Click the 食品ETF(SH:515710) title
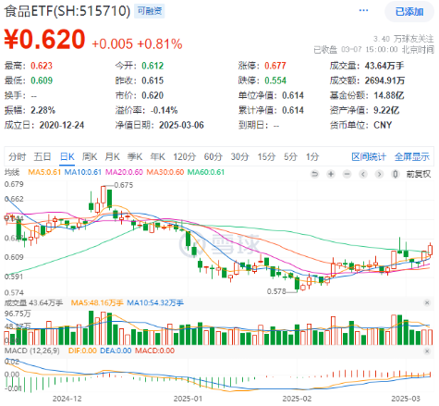The height and width of the screenshot is (406, 439). (67, 11)
